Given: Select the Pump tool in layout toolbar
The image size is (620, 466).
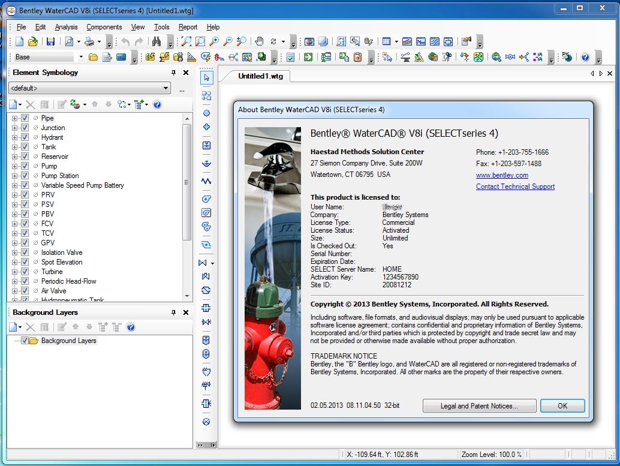Looking at the screenshot, I should pyautogui.click(x=206, y=199).
